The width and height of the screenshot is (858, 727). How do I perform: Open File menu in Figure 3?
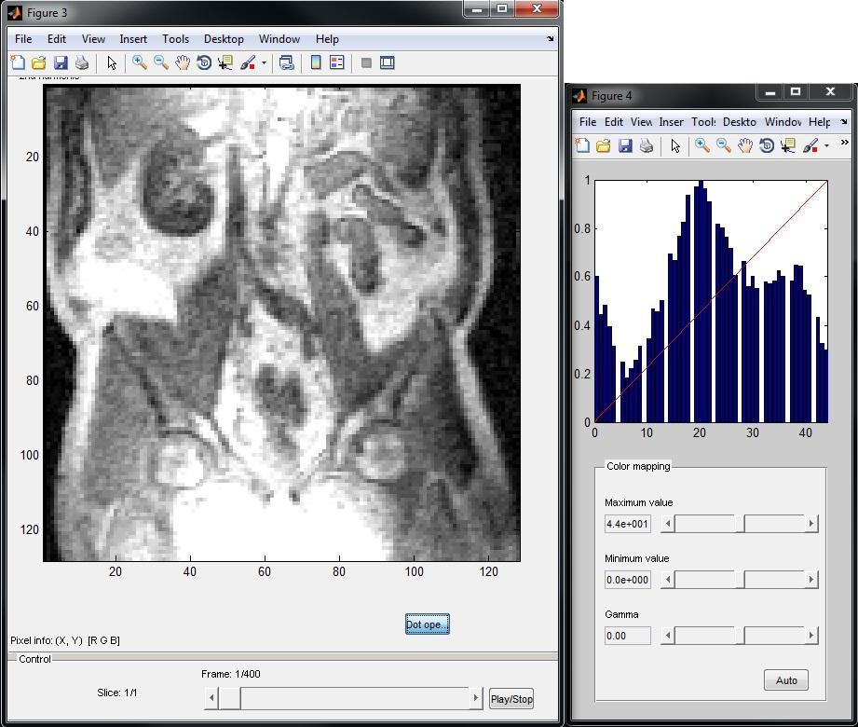23,39
